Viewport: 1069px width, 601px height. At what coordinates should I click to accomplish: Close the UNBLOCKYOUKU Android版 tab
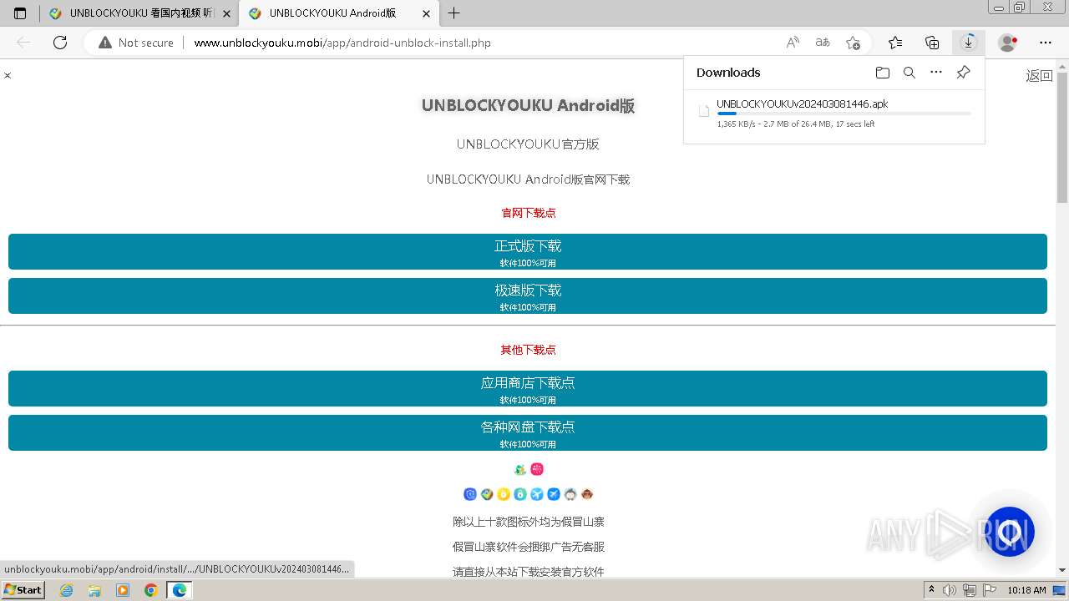coord(426,13)
